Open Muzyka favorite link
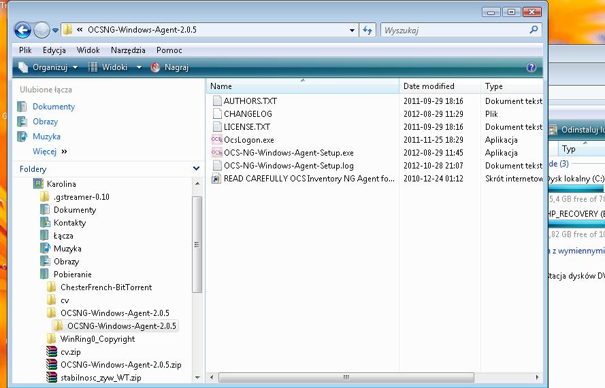The width and height of the screenshot is (605, 388). [x=46, y=137]
